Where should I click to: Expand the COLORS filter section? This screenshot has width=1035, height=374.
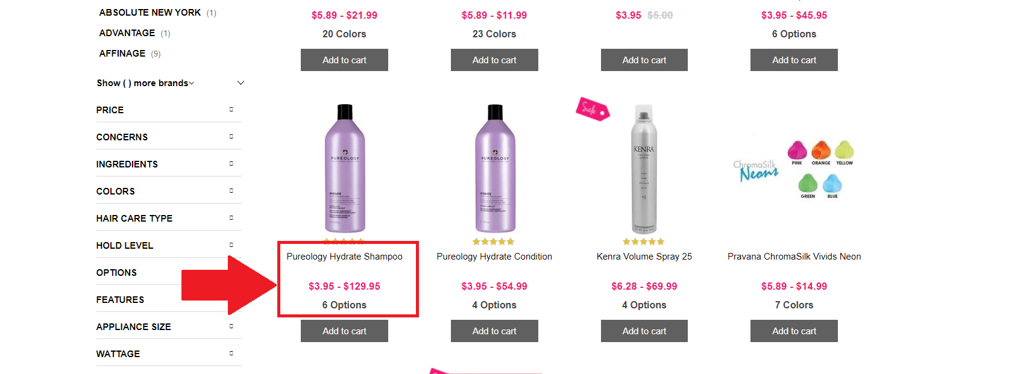(x=231, y=191)
